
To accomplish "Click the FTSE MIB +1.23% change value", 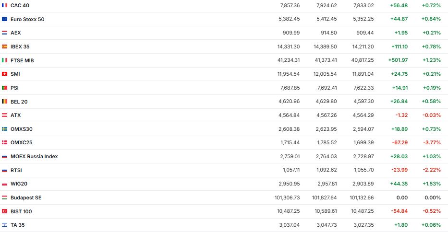I will point(431,60).
